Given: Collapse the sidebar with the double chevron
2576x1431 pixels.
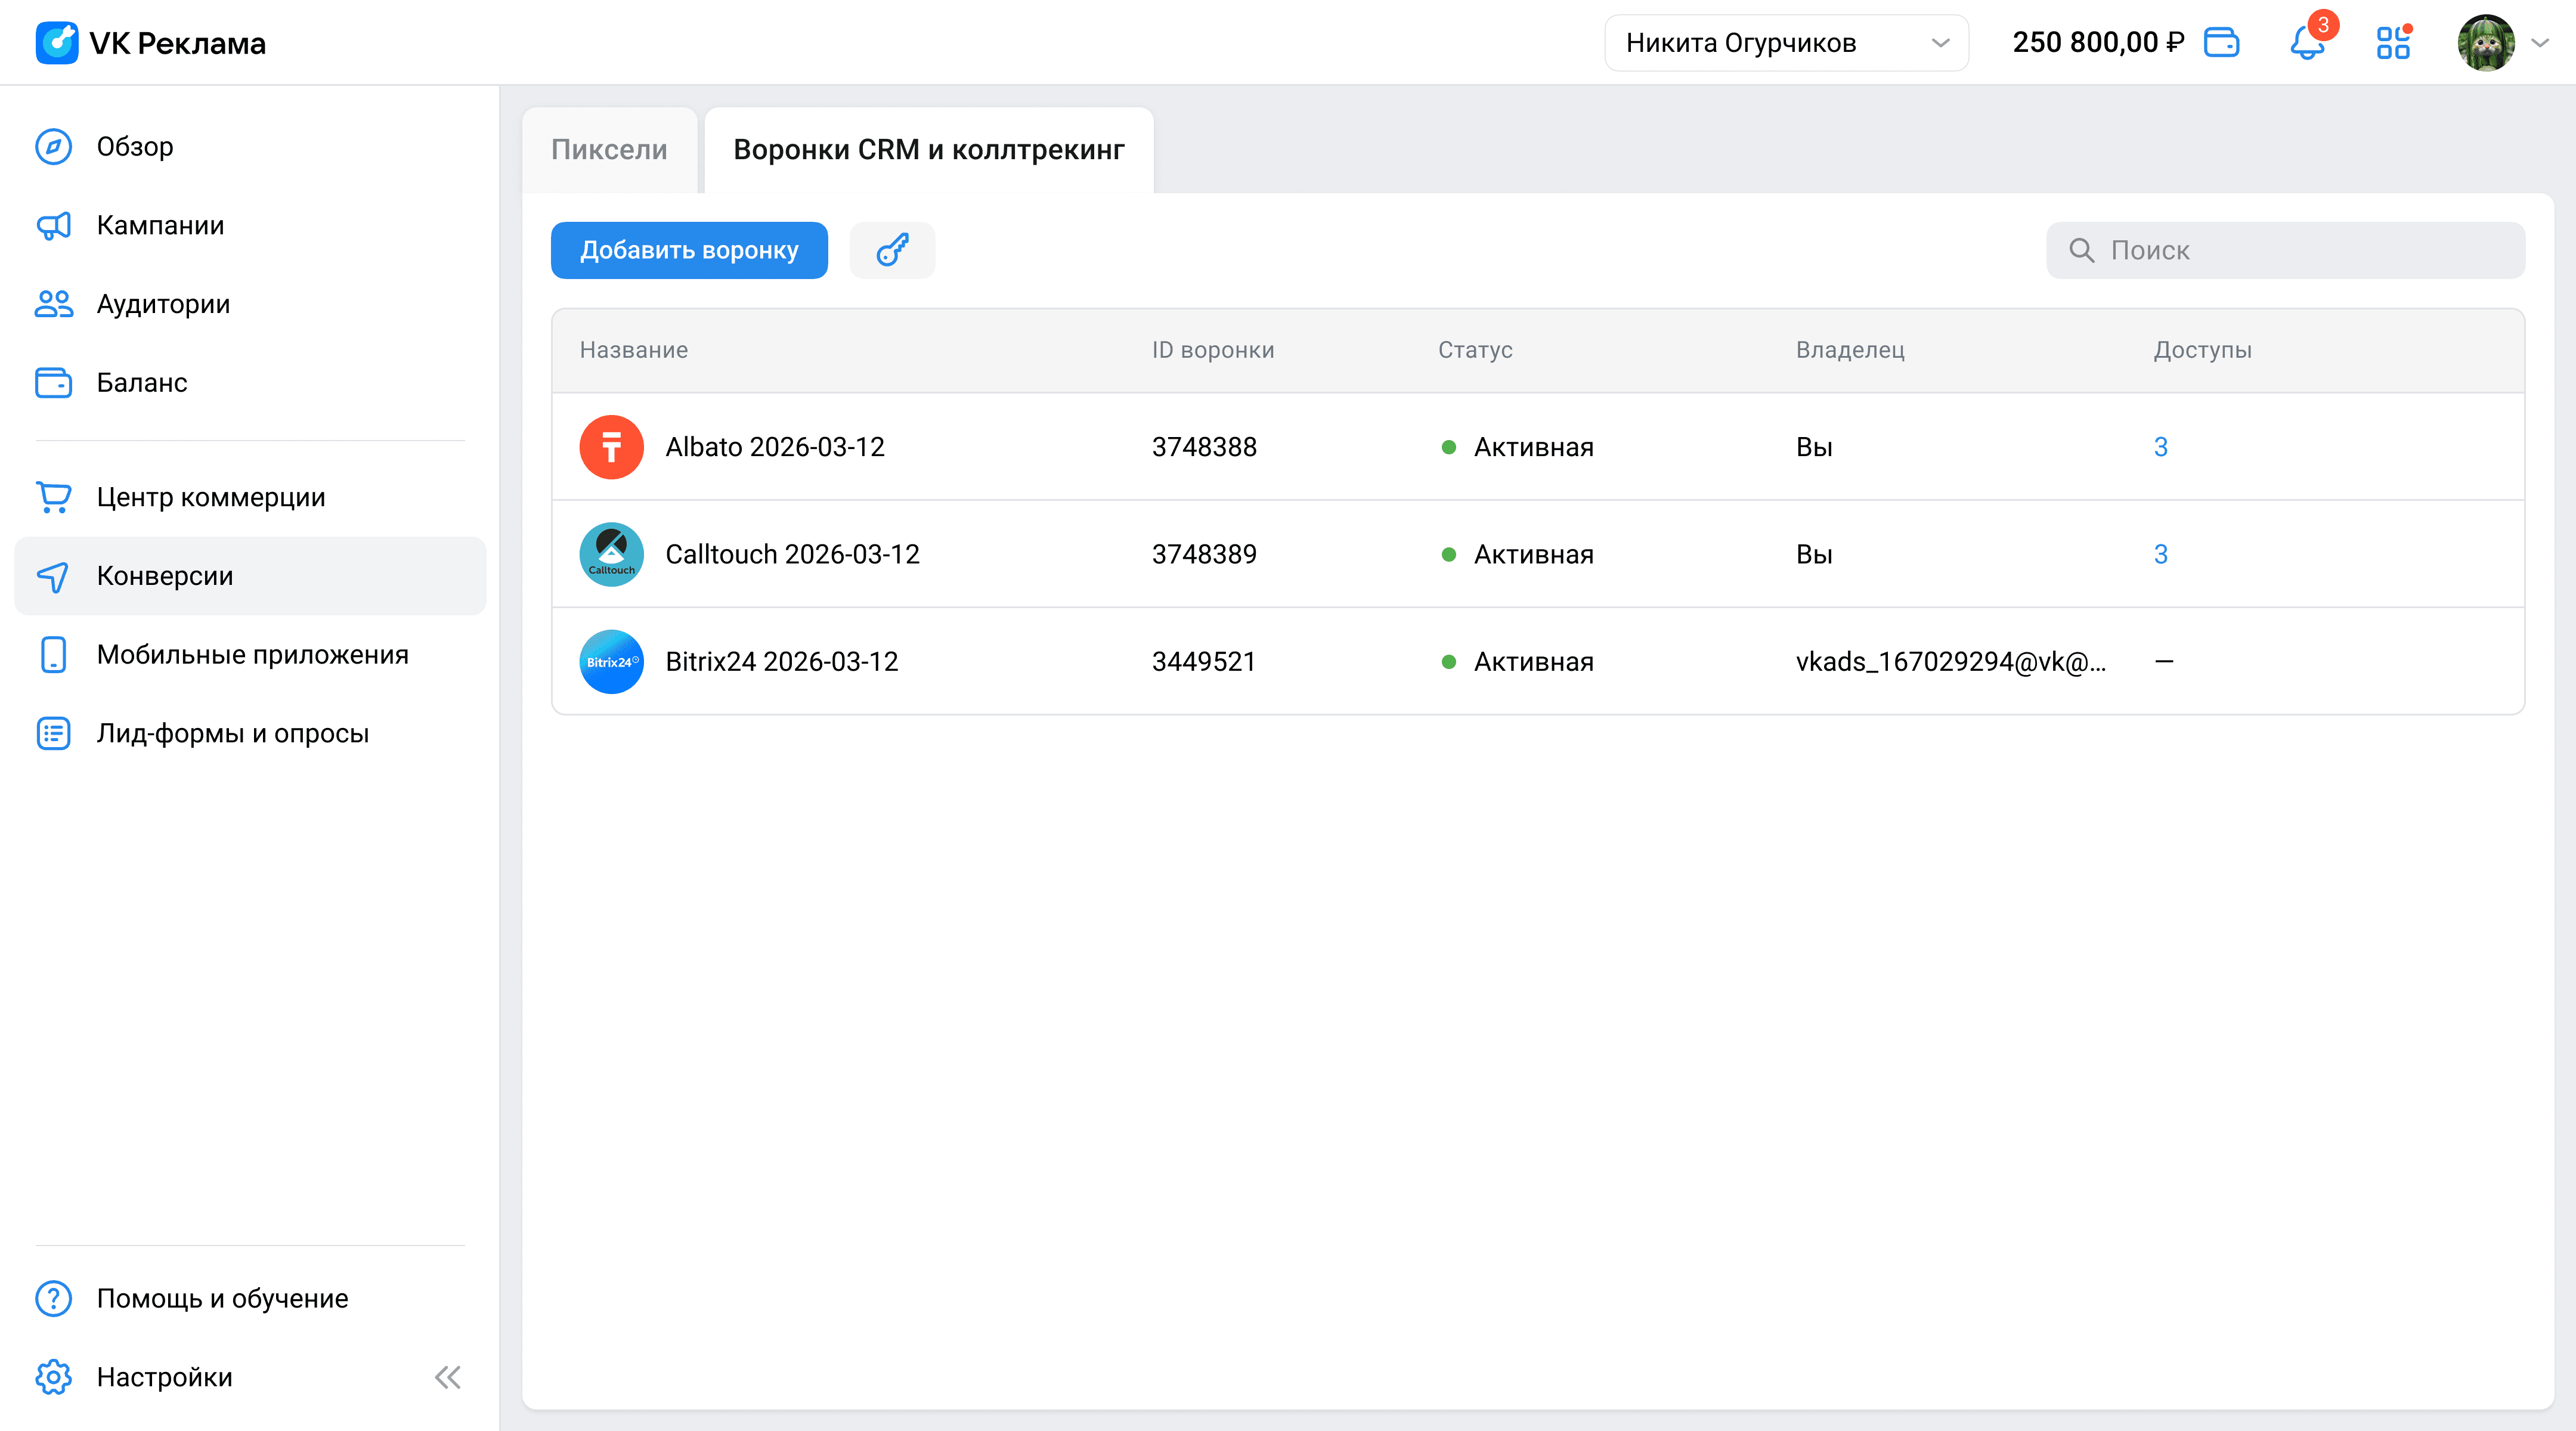Looking at the screenshot, I should (448, 1377).
